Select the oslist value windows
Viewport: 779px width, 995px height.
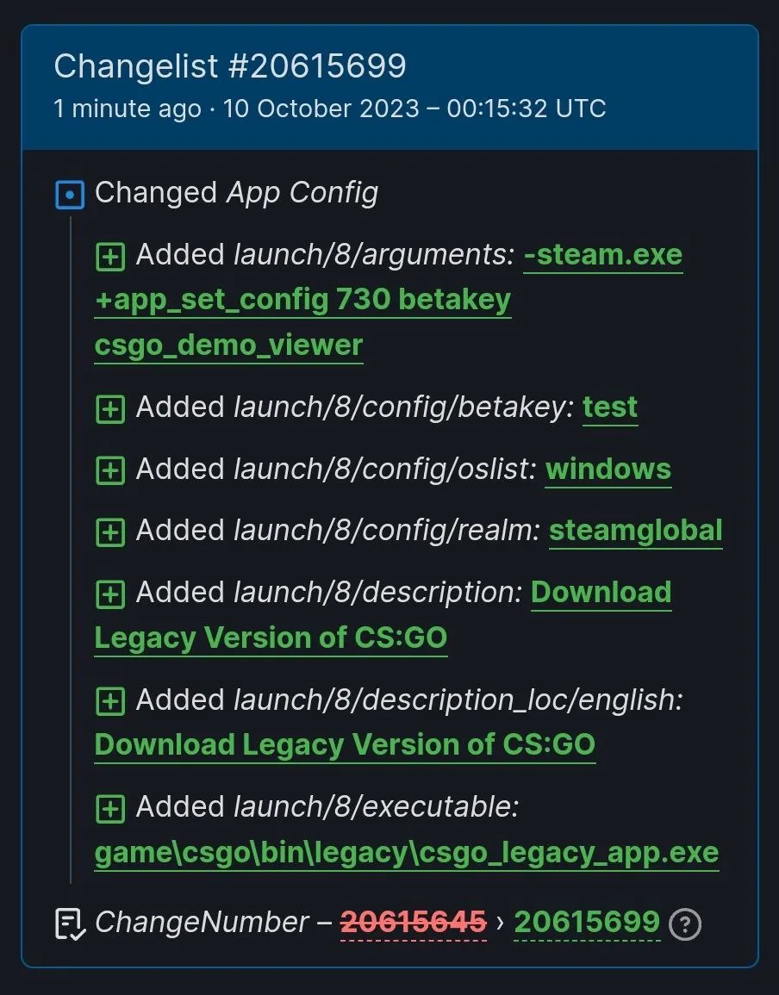click(x=608, y=470)
